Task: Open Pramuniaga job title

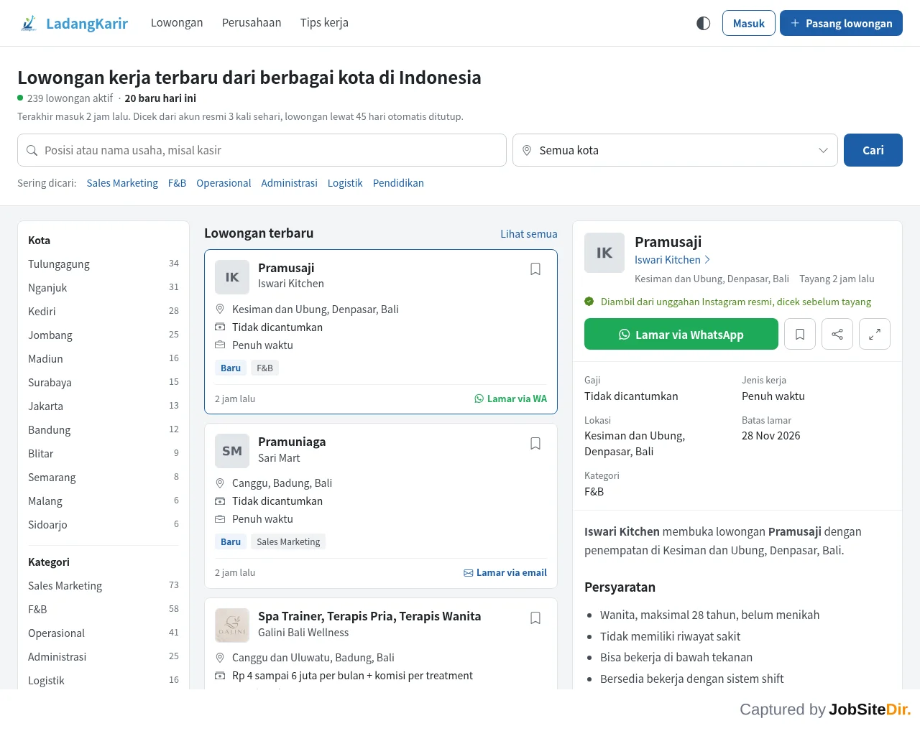Action: [x=292, y=442]
